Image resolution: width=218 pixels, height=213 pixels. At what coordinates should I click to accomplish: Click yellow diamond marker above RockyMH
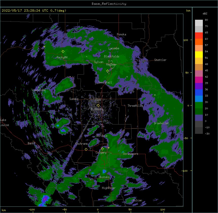pos(63,51)
